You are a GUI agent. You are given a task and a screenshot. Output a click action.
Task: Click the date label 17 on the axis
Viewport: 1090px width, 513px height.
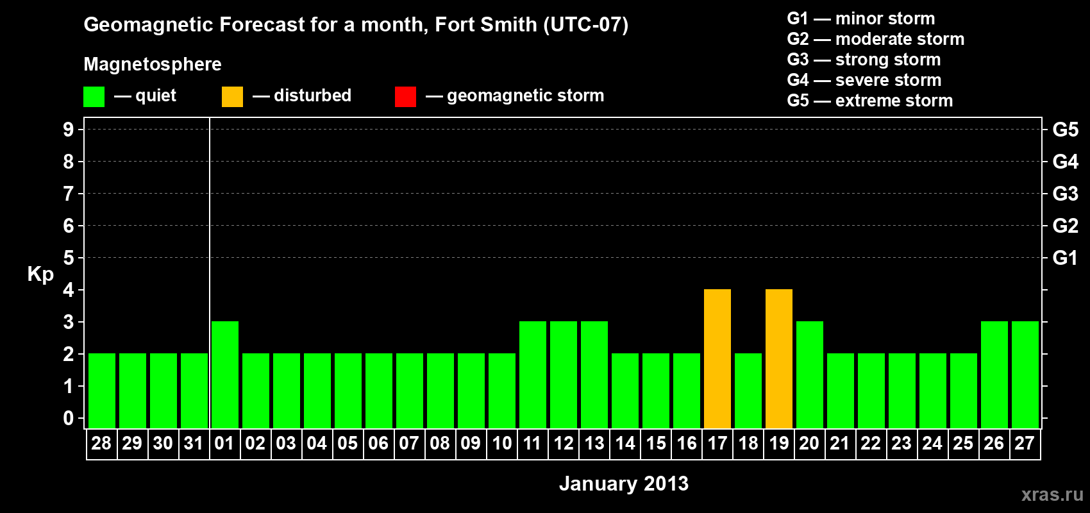click(717, 444)
